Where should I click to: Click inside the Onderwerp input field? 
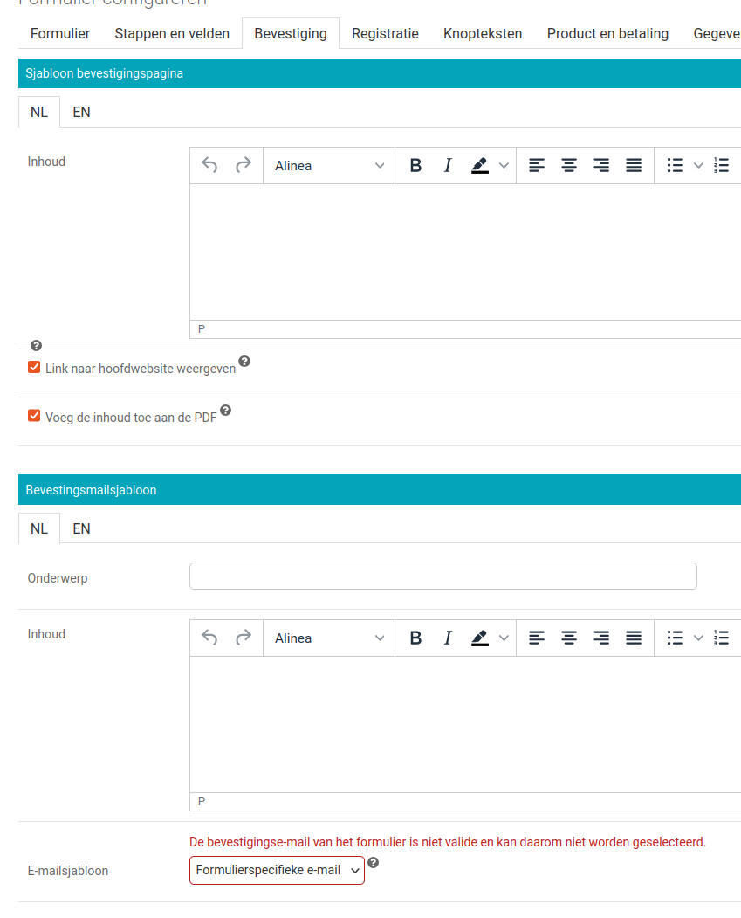coord(443,576)
